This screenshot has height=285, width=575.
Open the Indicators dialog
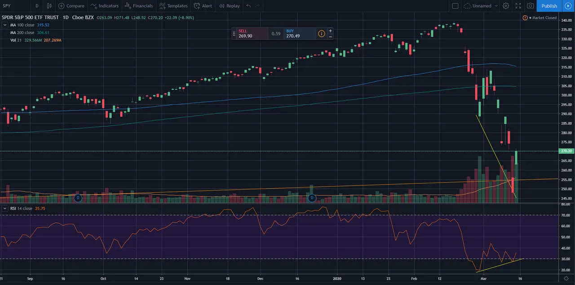(105, 6)
